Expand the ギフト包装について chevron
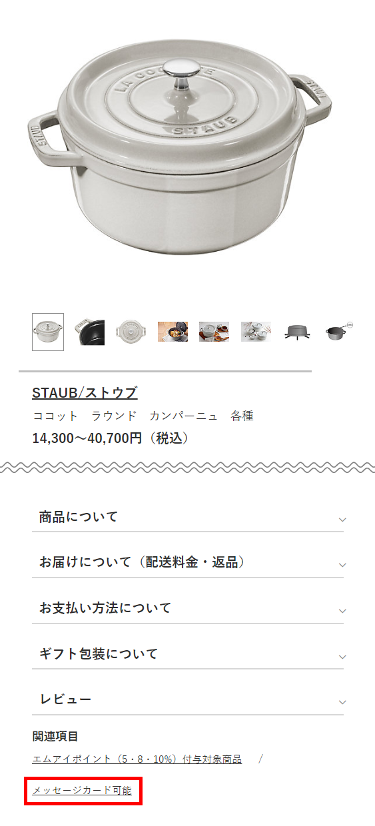The width and height of the screenshot is (375, 826). 342,656
